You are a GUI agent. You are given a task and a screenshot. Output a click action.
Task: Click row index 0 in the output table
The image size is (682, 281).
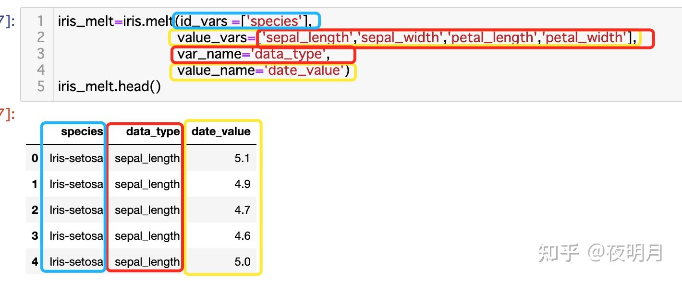pyautogui.click(x=35, y=158)
